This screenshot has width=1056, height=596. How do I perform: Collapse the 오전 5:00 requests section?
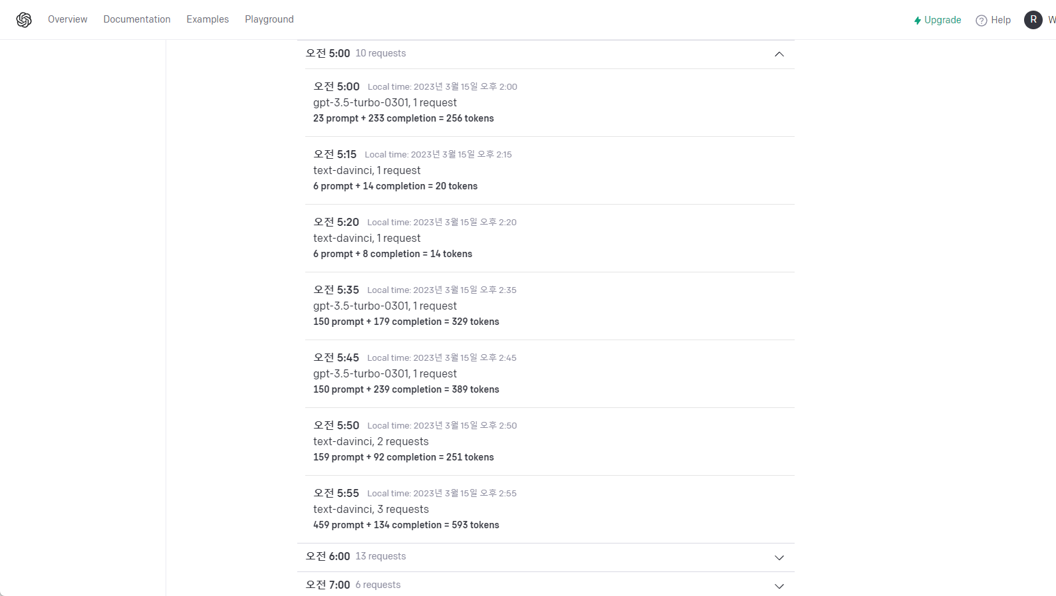coord(779,54)
